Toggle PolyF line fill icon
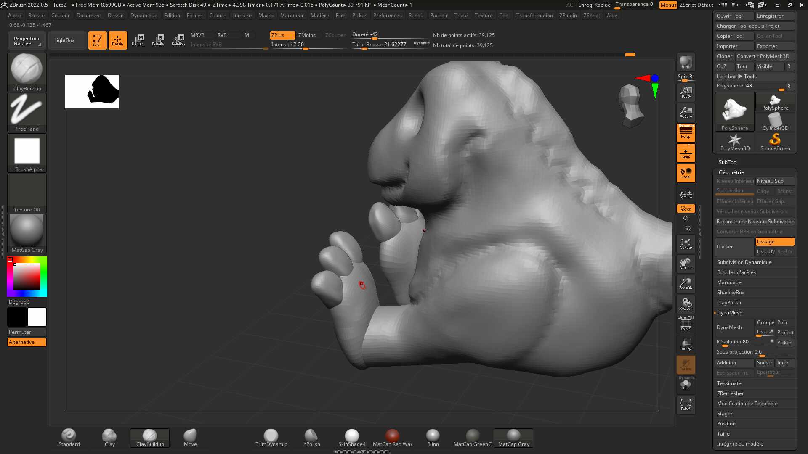This screenshot has width=808, height=454. 686,324
